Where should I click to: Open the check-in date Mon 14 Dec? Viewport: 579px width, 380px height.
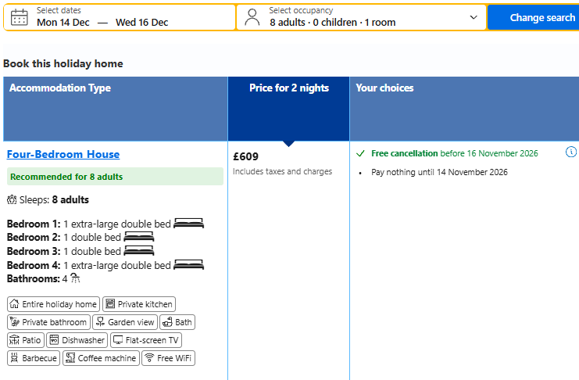pos(63,23)
